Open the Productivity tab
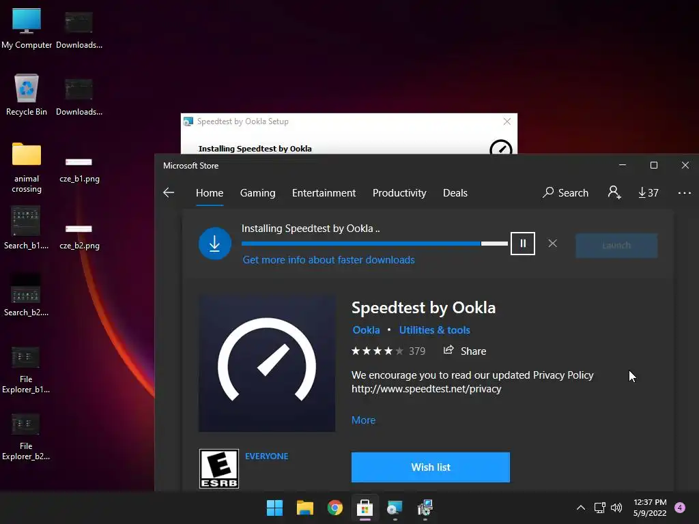 click(x=399, y=193)
